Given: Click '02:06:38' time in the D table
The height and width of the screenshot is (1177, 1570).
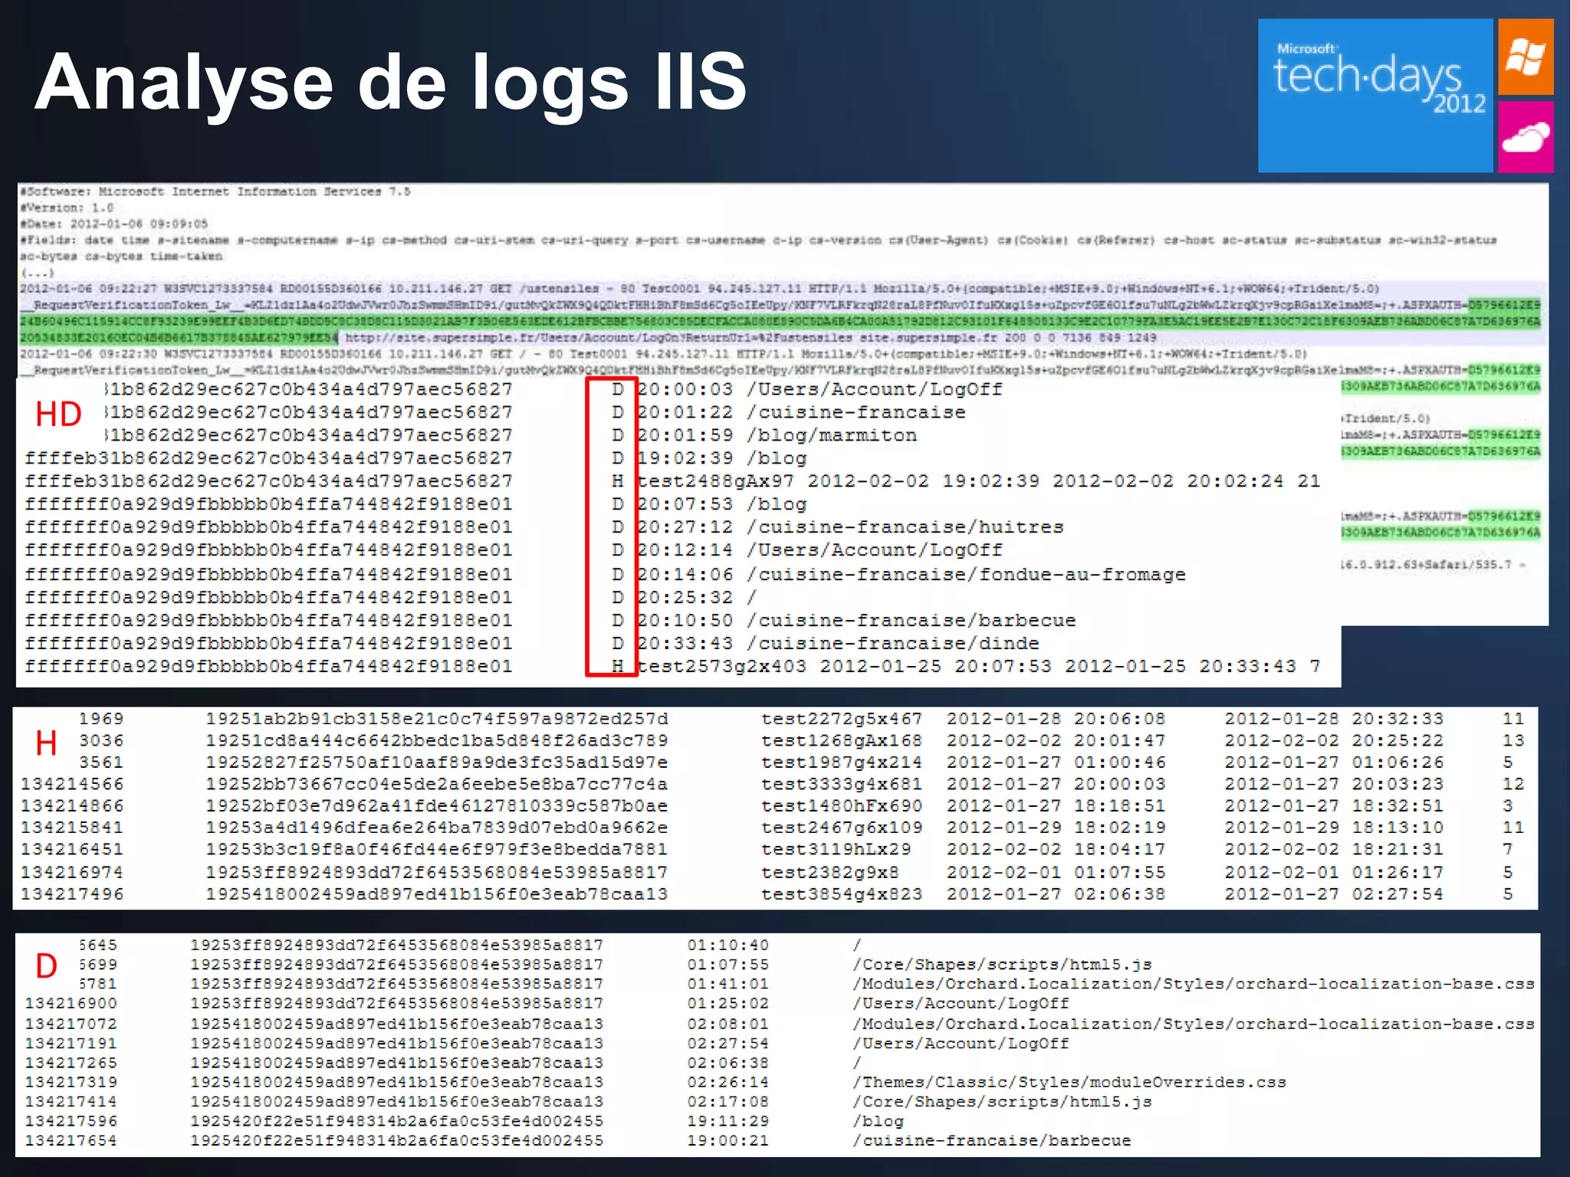Looking at the screenshot, I should pos(728,1063).
